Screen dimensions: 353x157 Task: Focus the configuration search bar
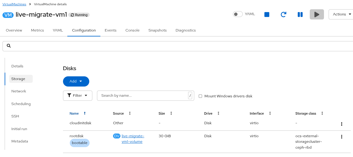179,46
